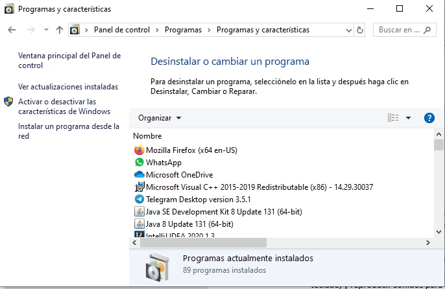The image size is (445, 289).
Task: Click the change view icon
Action: coord(393,118)
